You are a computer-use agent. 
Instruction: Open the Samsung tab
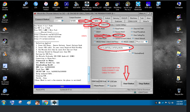coord(116,18)
